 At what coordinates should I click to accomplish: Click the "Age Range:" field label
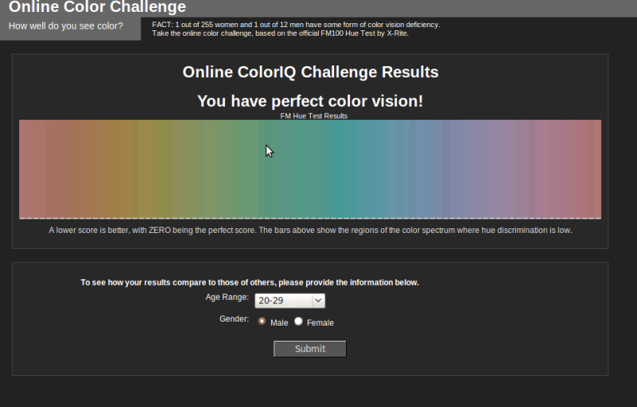227,297
